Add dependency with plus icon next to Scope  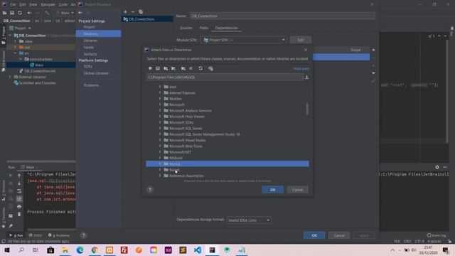[373, 50]
